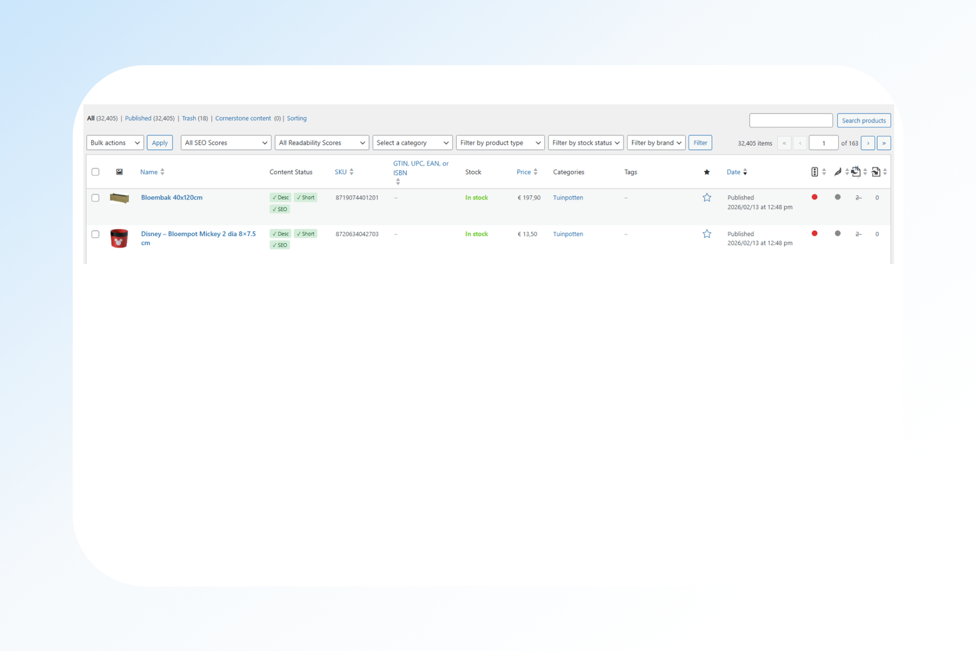This screenshot has width=976, height=651.
Task: Click the readability feather column icon
Action: click(x=838, y=172)
